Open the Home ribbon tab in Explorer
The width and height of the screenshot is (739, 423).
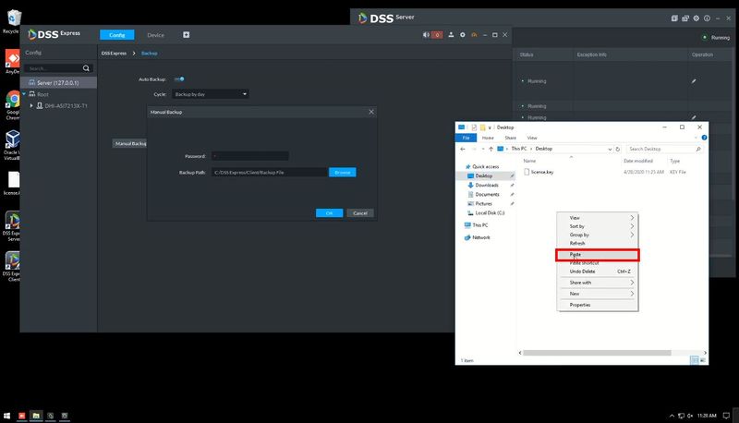pyautogui.click(x=488, y=138)
